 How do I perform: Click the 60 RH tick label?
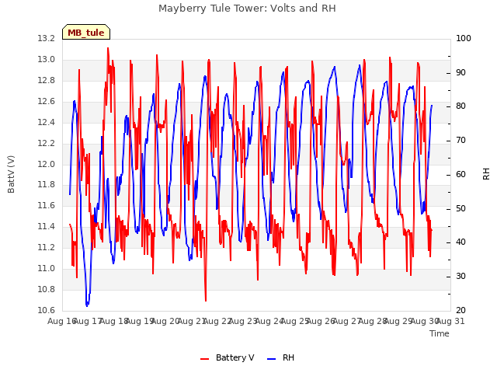pyautogui.click(x=461, y=174)
